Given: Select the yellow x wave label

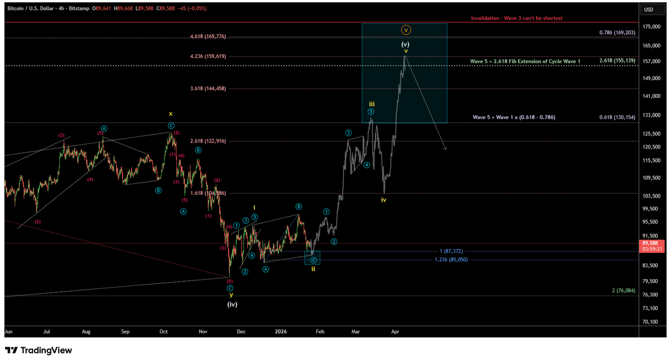Looking at the screenshot, I should coord(171,113).
